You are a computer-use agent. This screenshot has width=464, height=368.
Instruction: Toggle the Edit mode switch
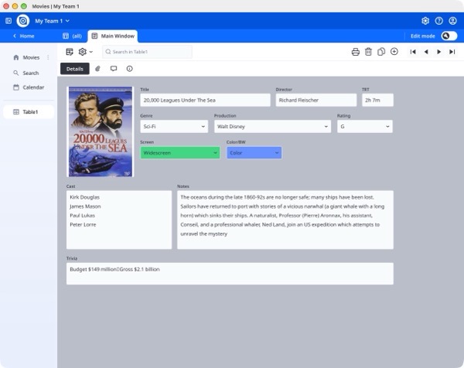pyautogui.click(x=449, y=36)
